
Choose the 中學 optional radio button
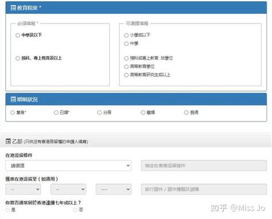pyautogui.click(x=126, y=44)
